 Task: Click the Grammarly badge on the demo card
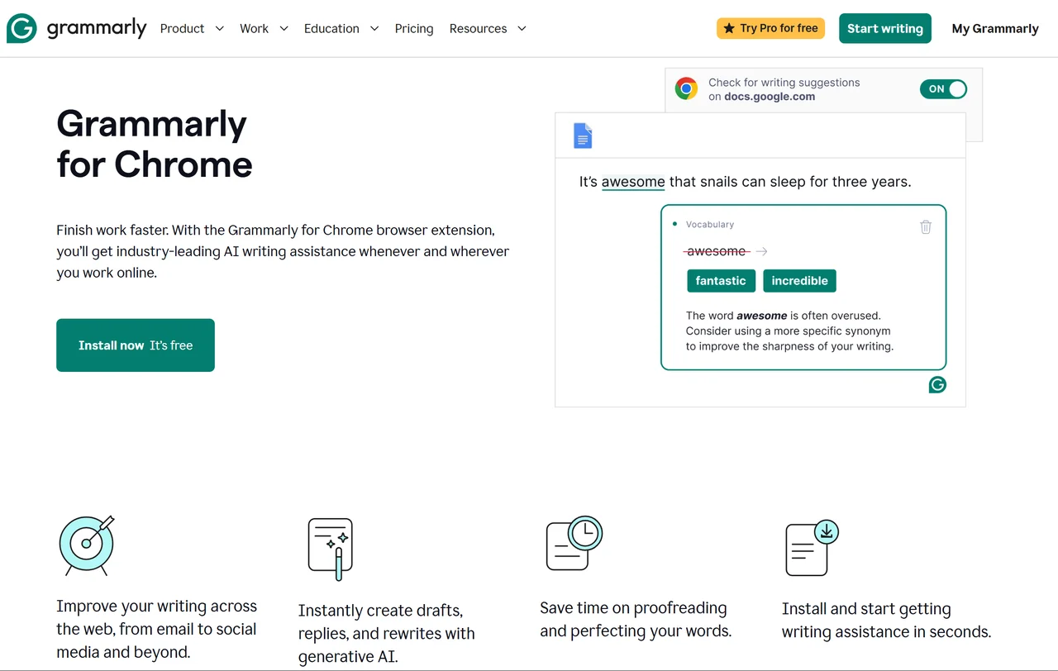point(937,384)
